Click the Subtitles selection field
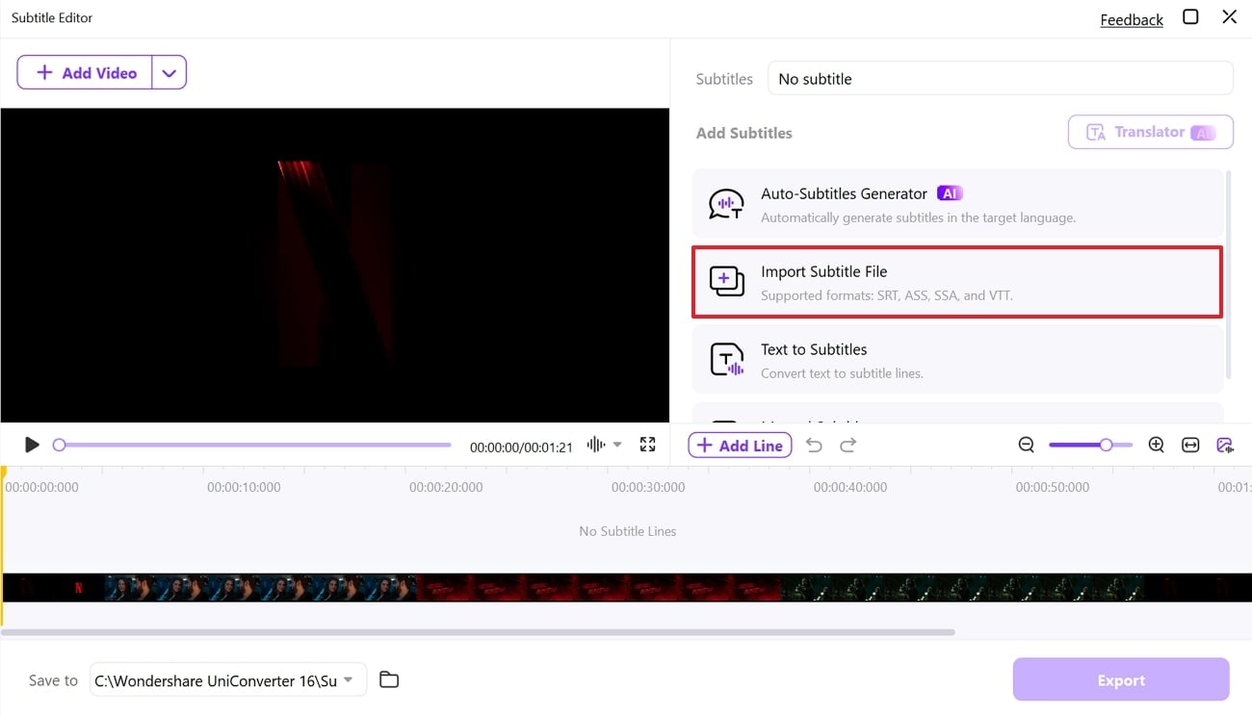1252x716 pixels. (x=1000, y=79)
